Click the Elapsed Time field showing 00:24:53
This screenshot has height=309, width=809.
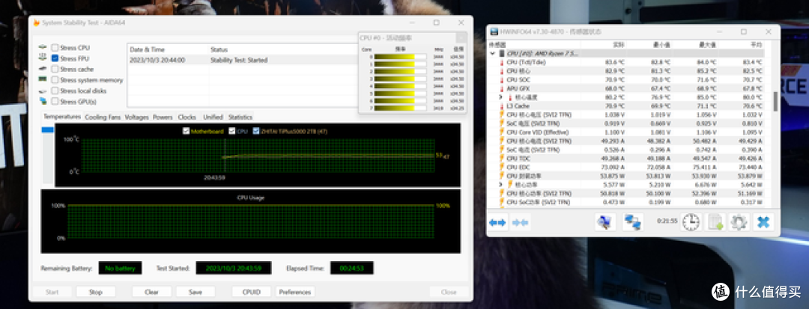point(352,269)
